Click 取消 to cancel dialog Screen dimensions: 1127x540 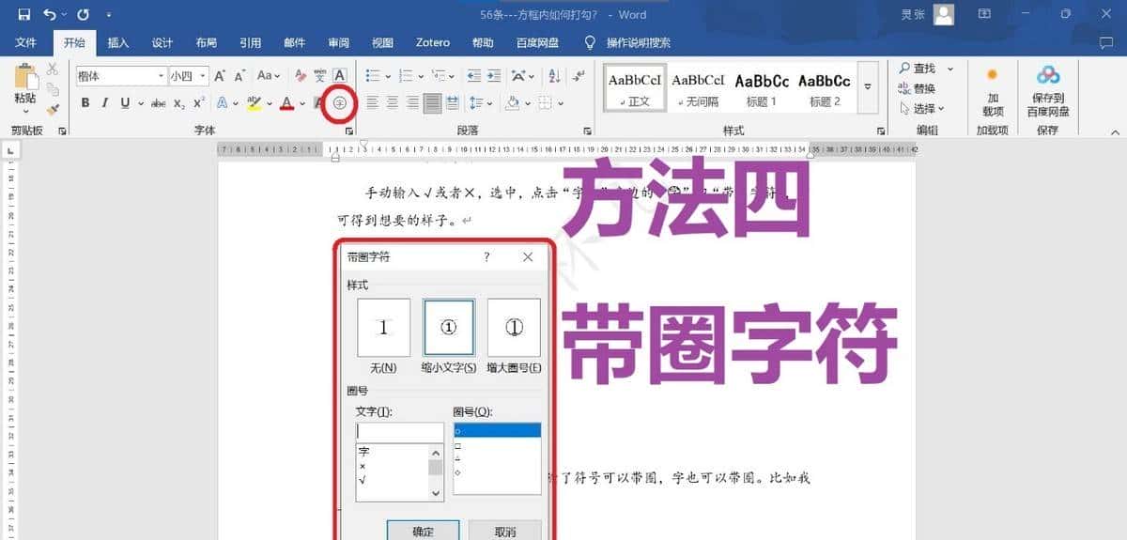point(504,531)
